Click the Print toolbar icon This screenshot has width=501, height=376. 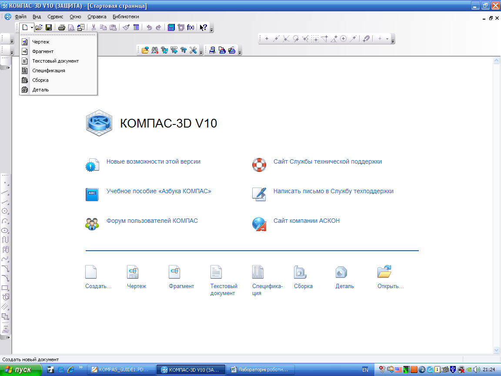coord(62,27)
